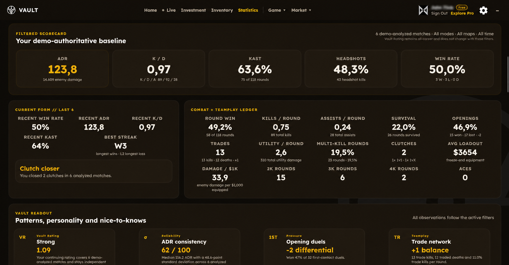Click the 'MULTI-KILL ROUNDS' 19,5% value
509x265 pixels.
coord(342,152)
